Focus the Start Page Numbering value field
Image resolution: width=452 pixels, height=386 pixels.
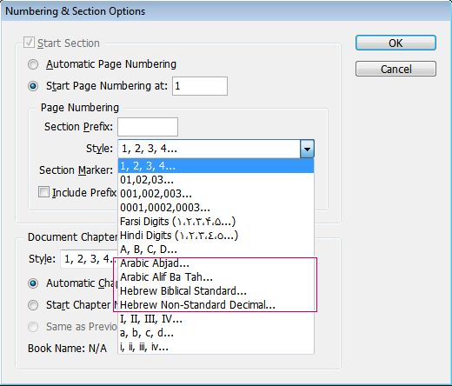click(200, 86)
